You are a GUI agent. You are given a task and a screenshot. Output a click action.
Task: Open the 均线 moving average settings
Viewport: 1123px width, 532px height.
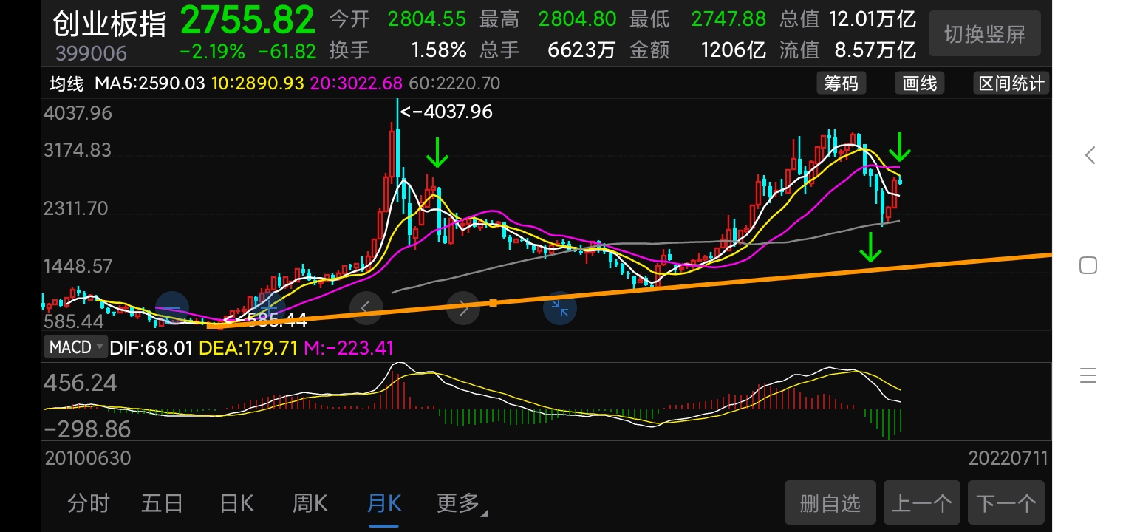pyautogui.click(x=66, y=83)
